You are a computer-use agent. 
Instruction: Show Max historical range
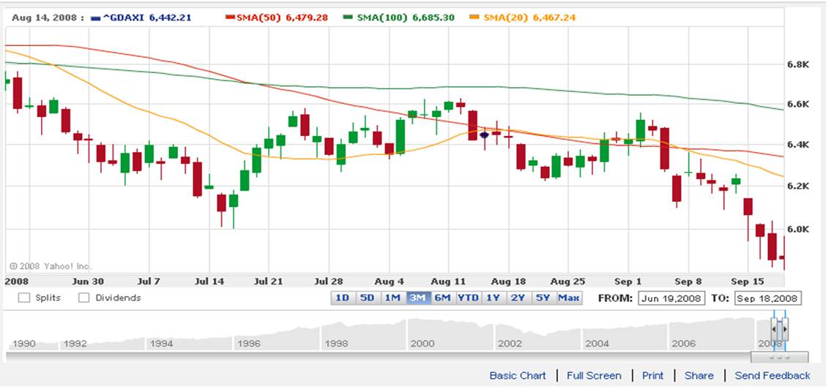[x=569, y=298]
